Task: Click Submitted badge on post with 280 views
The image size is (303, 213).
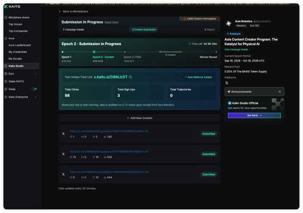Action: click(x=209, y=134)
